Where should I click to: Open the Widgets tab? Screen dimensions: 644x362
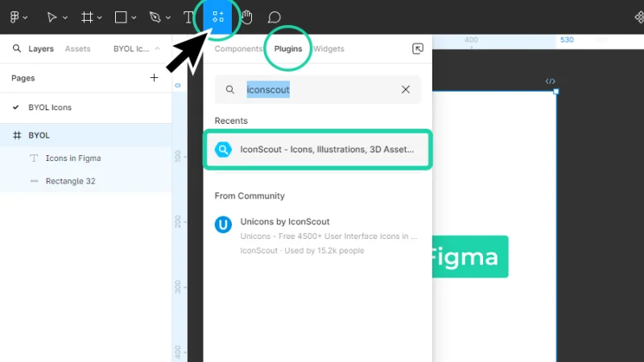pos(328,48)
